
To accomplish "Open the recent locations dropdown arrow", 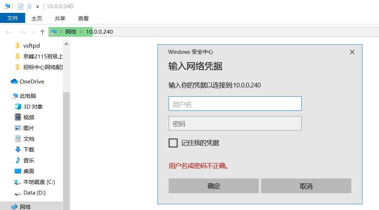I will [33, 32].
